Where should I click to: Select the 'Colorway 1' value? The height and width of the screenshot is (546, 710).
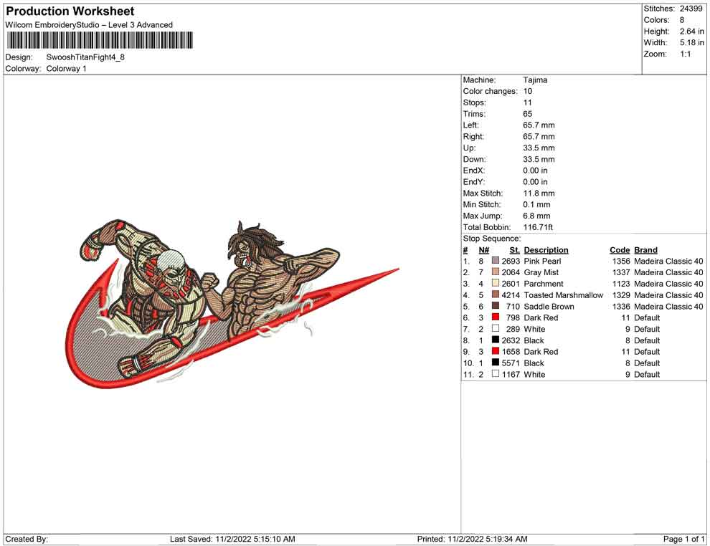click(x=66, y=68)
